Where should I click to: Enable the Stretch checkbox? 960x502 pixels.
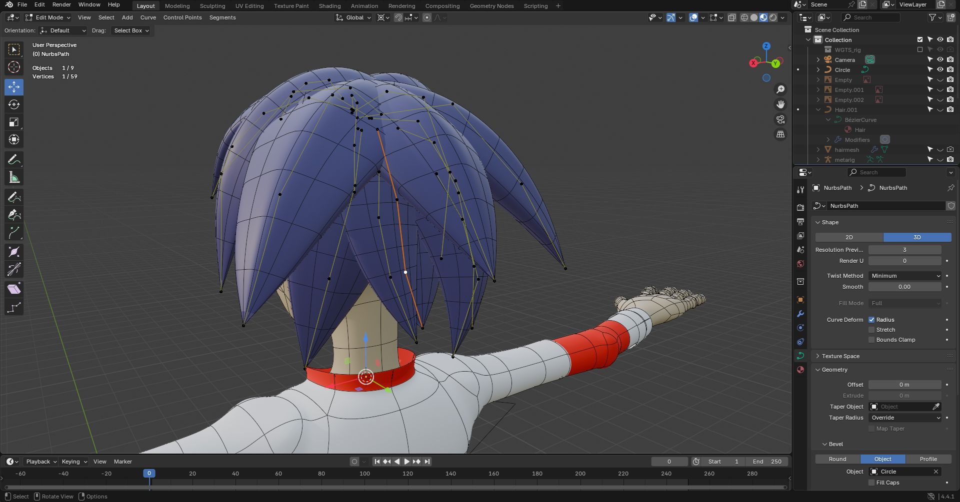pyautogui.click(x=871, y=330)
